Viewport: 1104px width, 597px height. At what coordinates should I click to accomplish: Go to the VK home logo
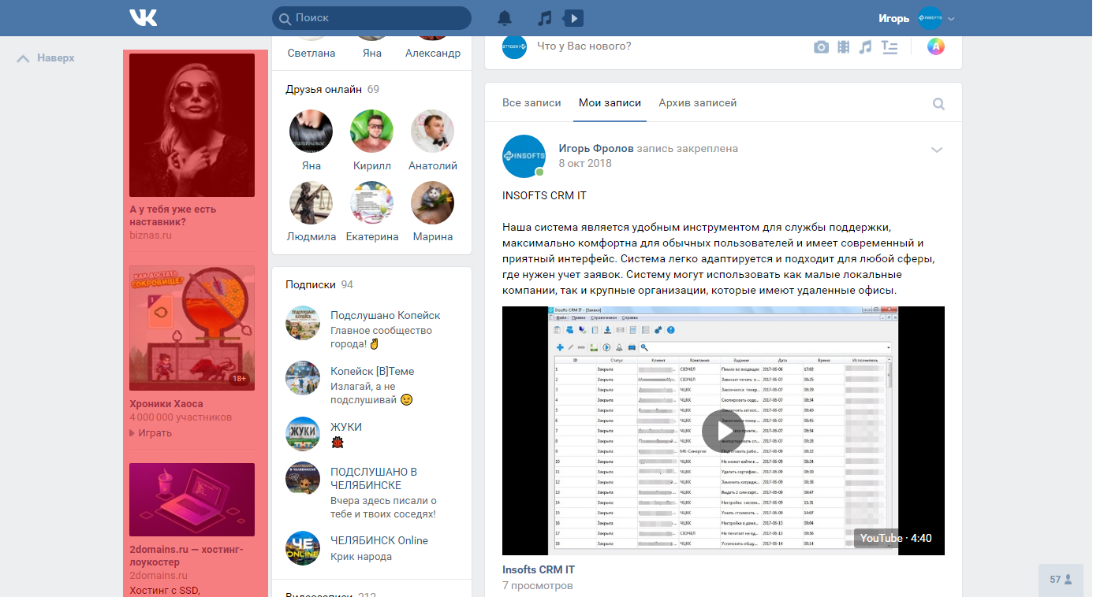point(143,17)
